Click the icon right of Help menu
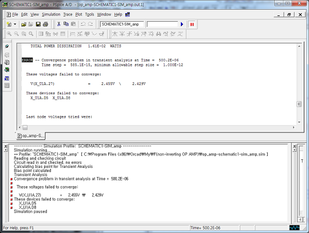The image size is (309, 233). (x=128, y=14)
